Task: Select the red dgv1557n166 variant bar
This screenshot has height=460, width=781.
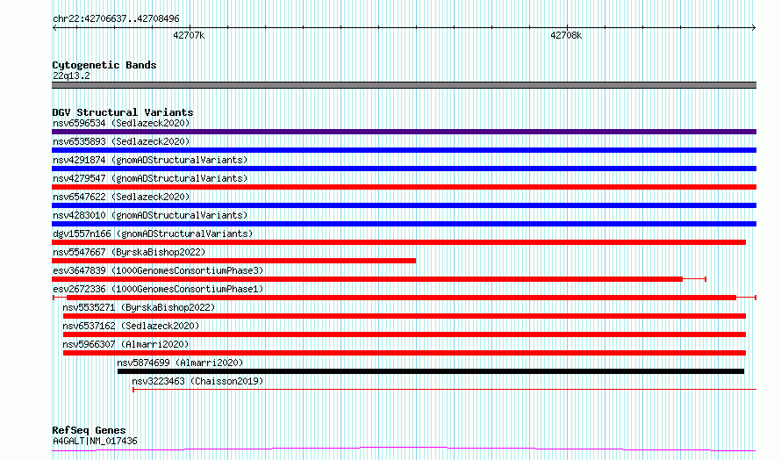Action: point(399,242)
